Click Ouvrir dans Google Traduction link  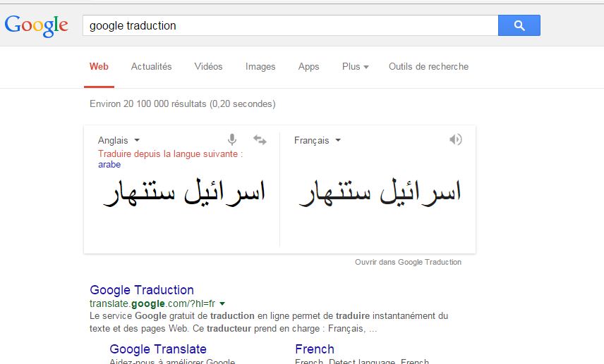click(x=408, y=262)
